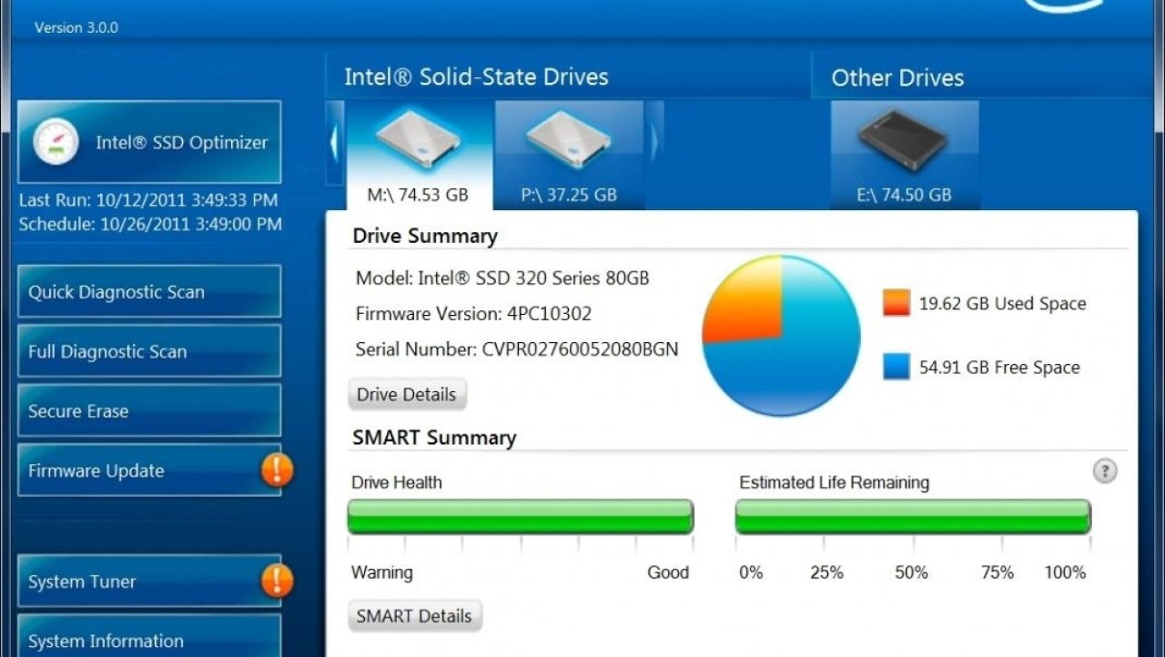This screenshot has height=657, width=1165.
Task: Click the Model Intel SSD 320 text
Action: (502, 278)
